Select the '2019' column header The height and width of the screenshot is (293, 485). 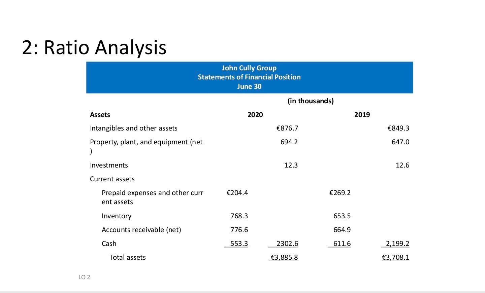tap(362, 114)
